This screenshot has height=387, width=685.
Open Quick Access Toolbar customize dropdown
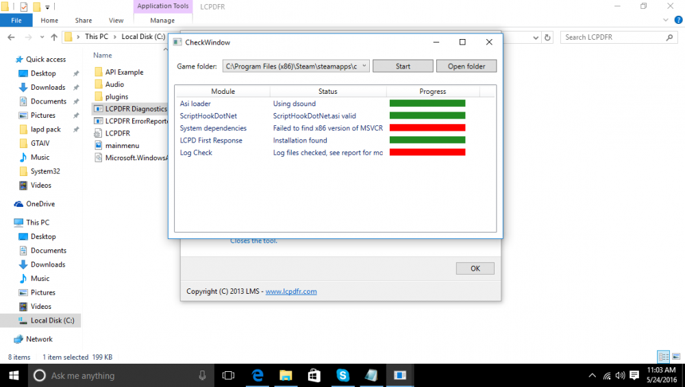pos(47,7)
